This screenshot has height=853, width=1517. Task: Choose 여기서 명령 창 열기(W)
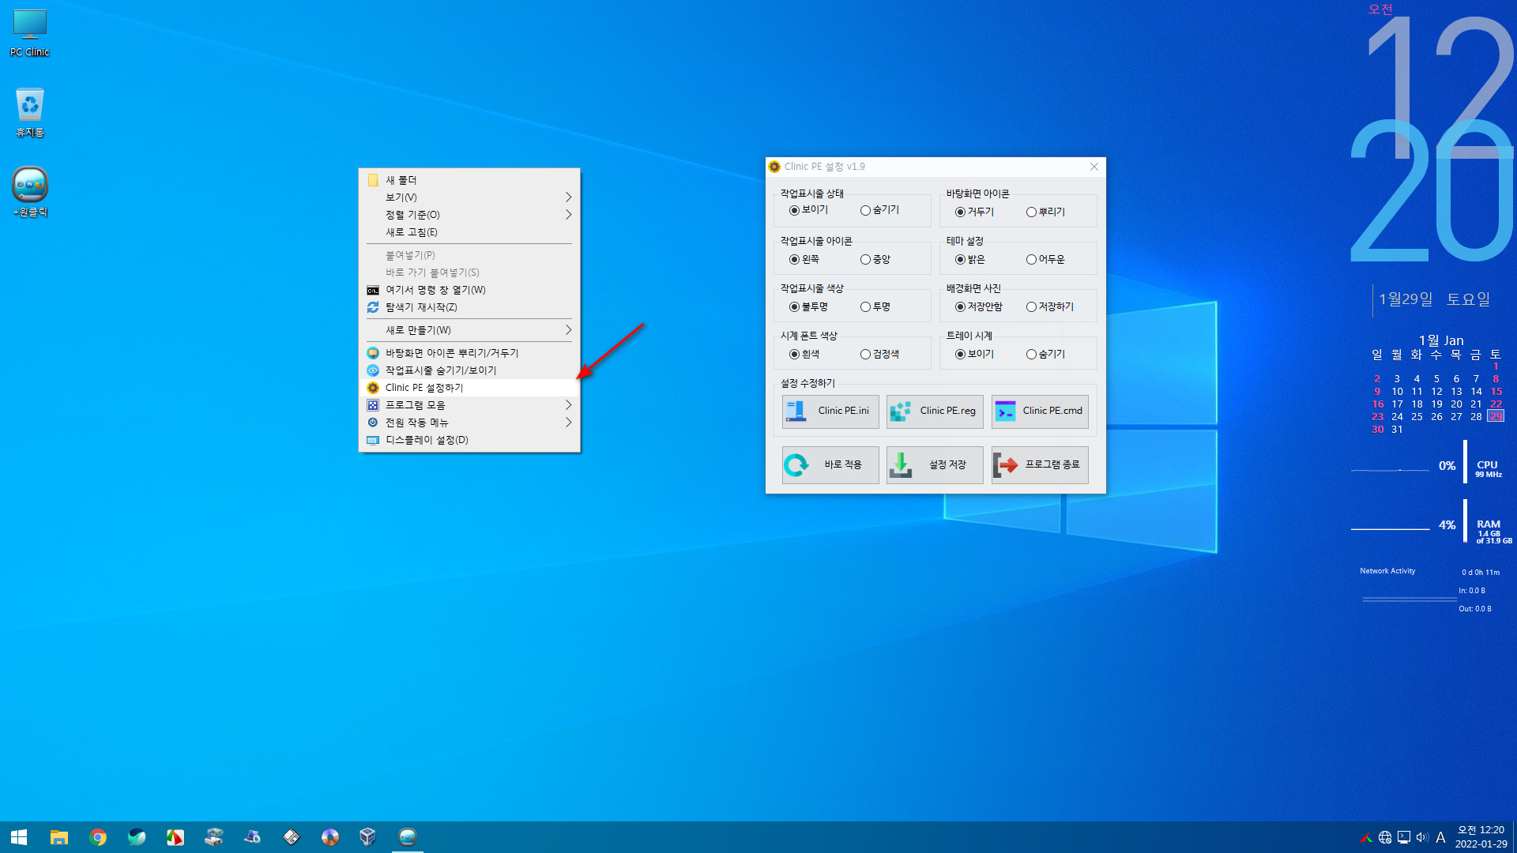point(469,290)
